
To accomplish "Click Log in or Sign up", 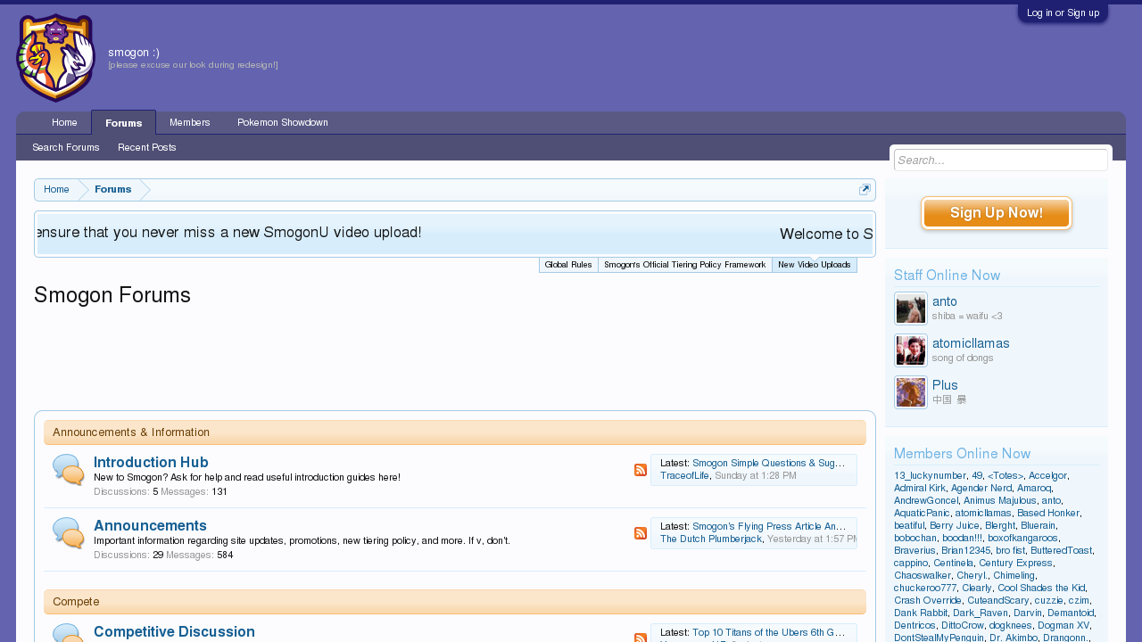I will tap(1063, 12).
